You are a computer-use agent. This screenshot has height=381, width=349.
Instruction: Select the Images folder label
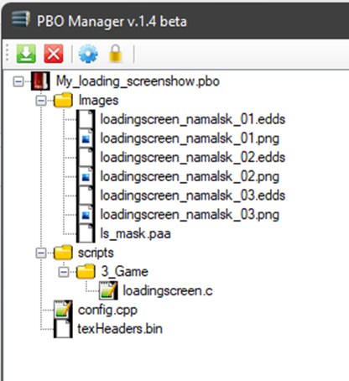98,100
